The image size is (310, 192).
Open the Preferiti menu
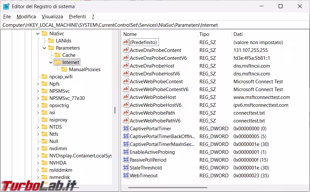pyautogui.click(x=77, y=17)
